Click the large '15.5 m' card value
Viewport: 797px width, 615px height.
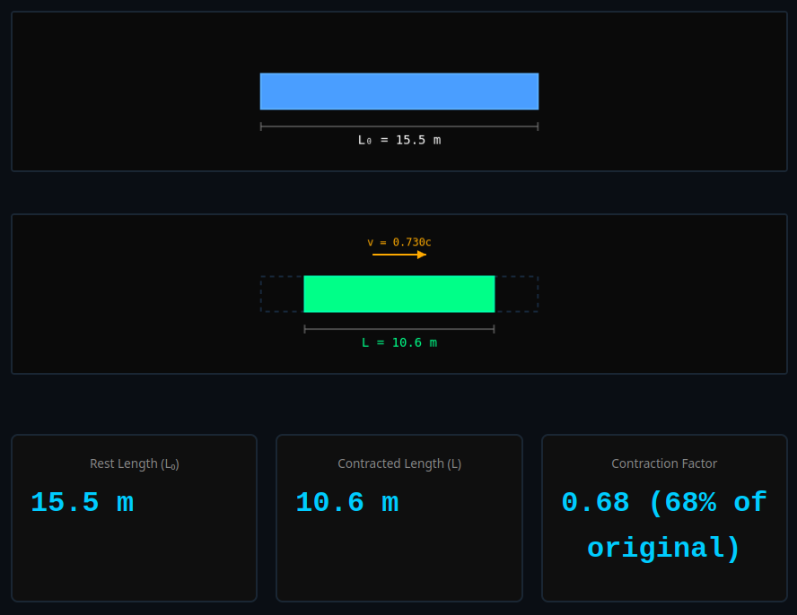coord(82,503)
